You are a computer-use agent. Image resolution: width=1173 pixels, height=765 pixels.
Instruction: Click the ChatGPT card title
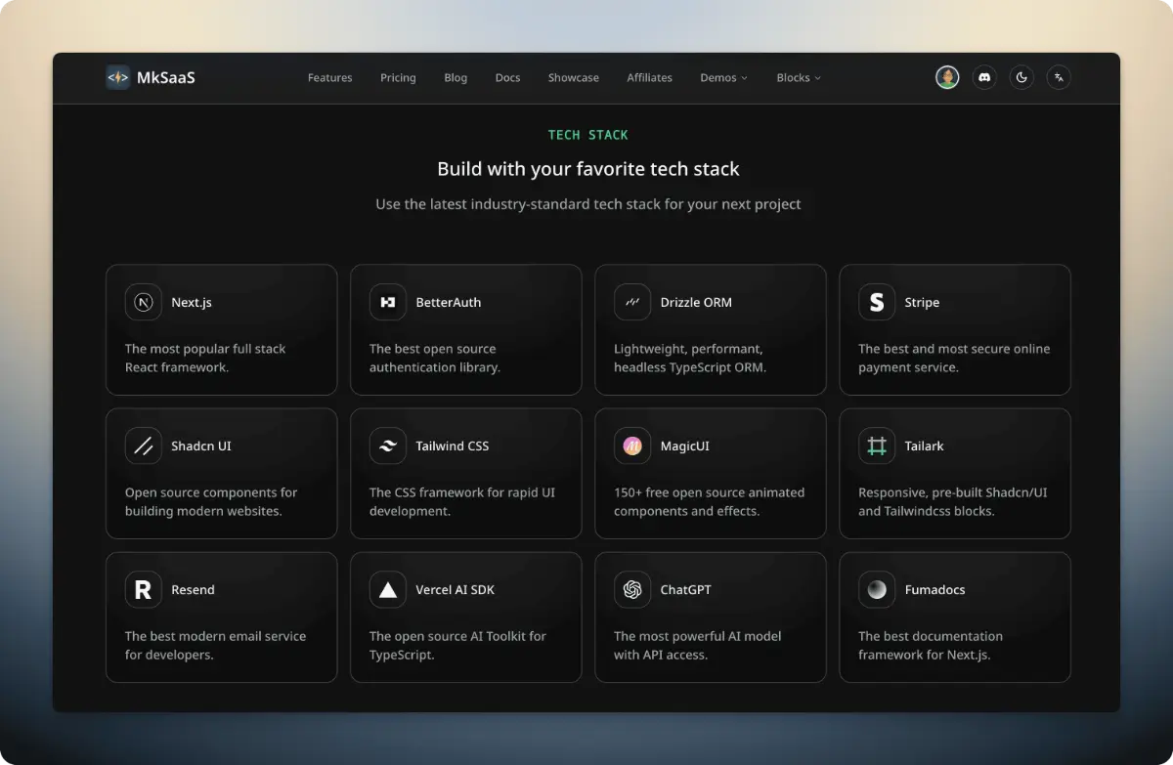tap(685, 589)
